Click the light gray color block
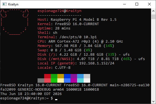The image size is (156, 104). coord(87,76)
